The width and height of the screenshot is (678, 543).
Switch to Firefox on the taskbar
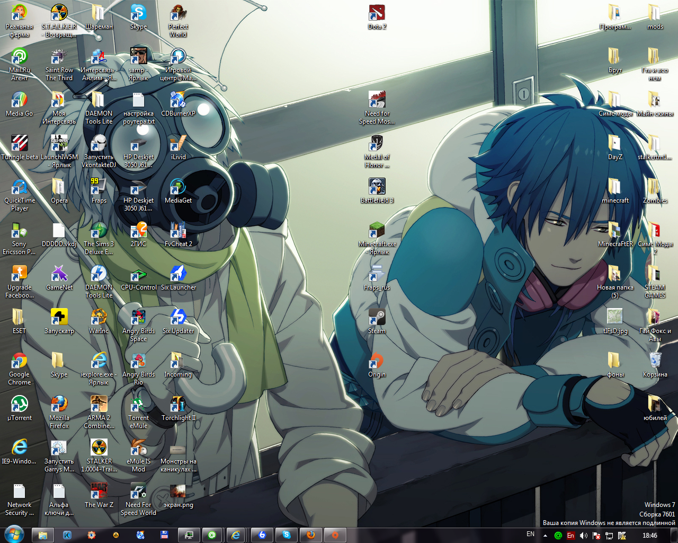pos(310,535)
